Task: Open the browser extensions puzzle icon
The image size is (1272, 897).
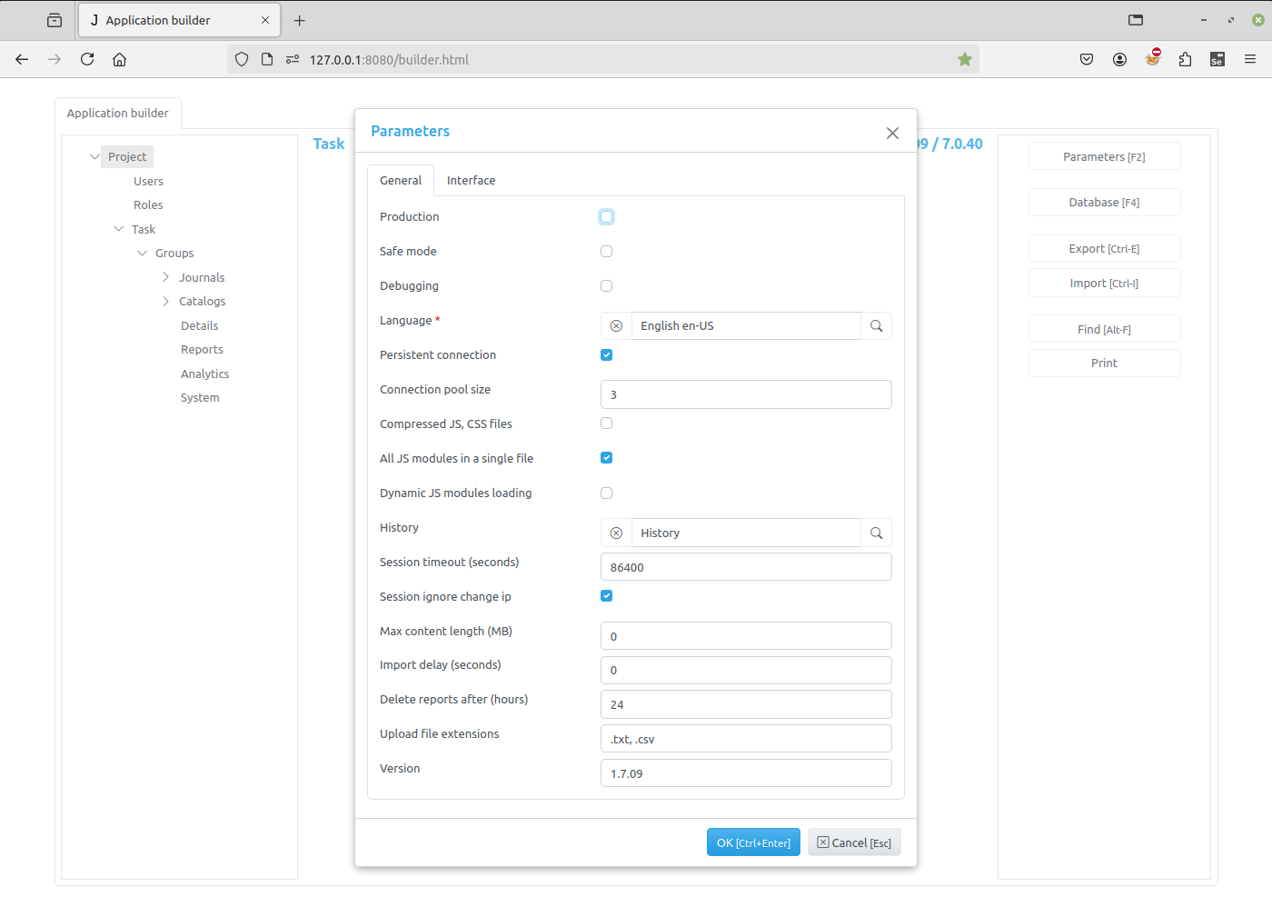Action: pos(1185,59)
